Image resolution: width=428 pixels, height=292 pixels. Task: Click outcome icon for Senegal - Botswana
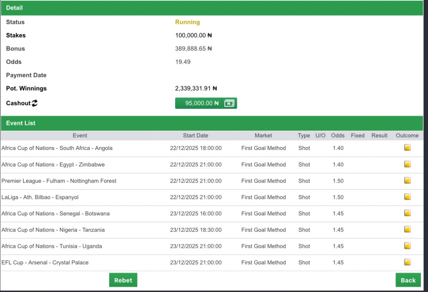click(407, 213)
